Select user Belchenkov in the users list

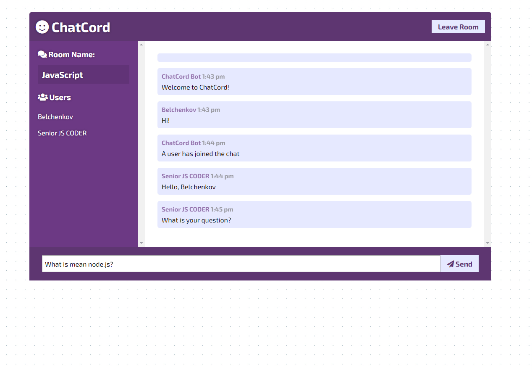[x=55, y=116]
